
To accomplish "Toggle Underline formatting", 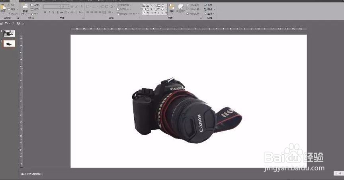I will coord(53,12).
